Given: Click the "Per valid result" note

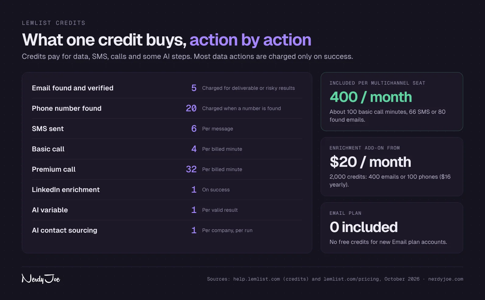Looking at the screenshot, I should [220, 210].
